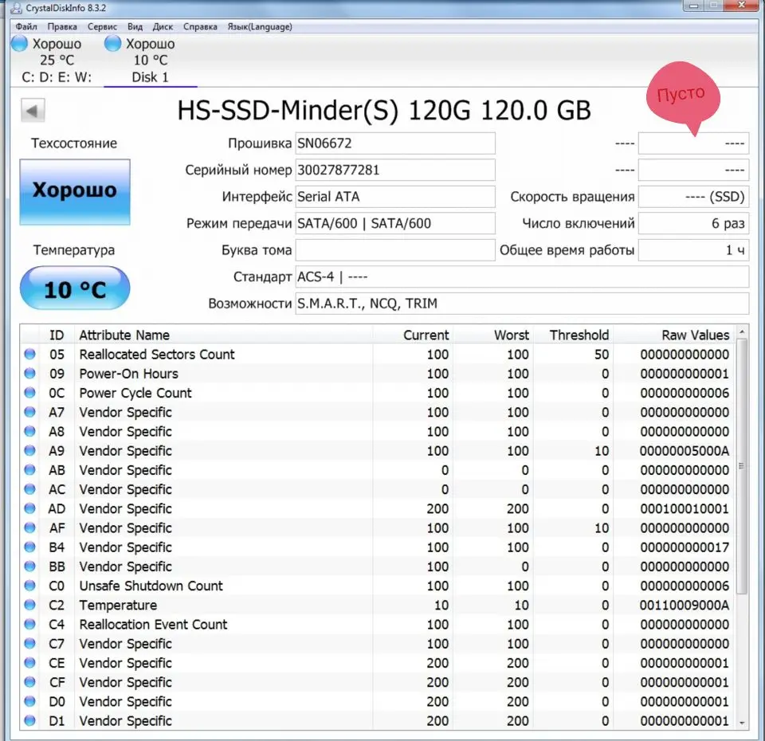Open the Язык(Language) menu

[x=260, y=26]
